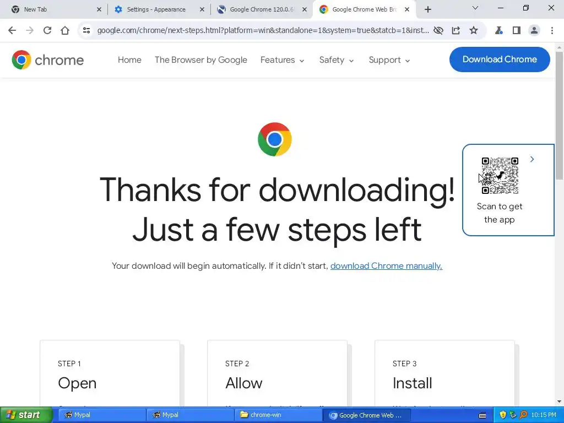Expand the Safety dropdown menu
564x423 pixels.
[x=337, y=60]
